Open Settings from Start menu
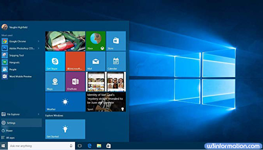Viewport: 263px width, 150px height. click(21, 123)
